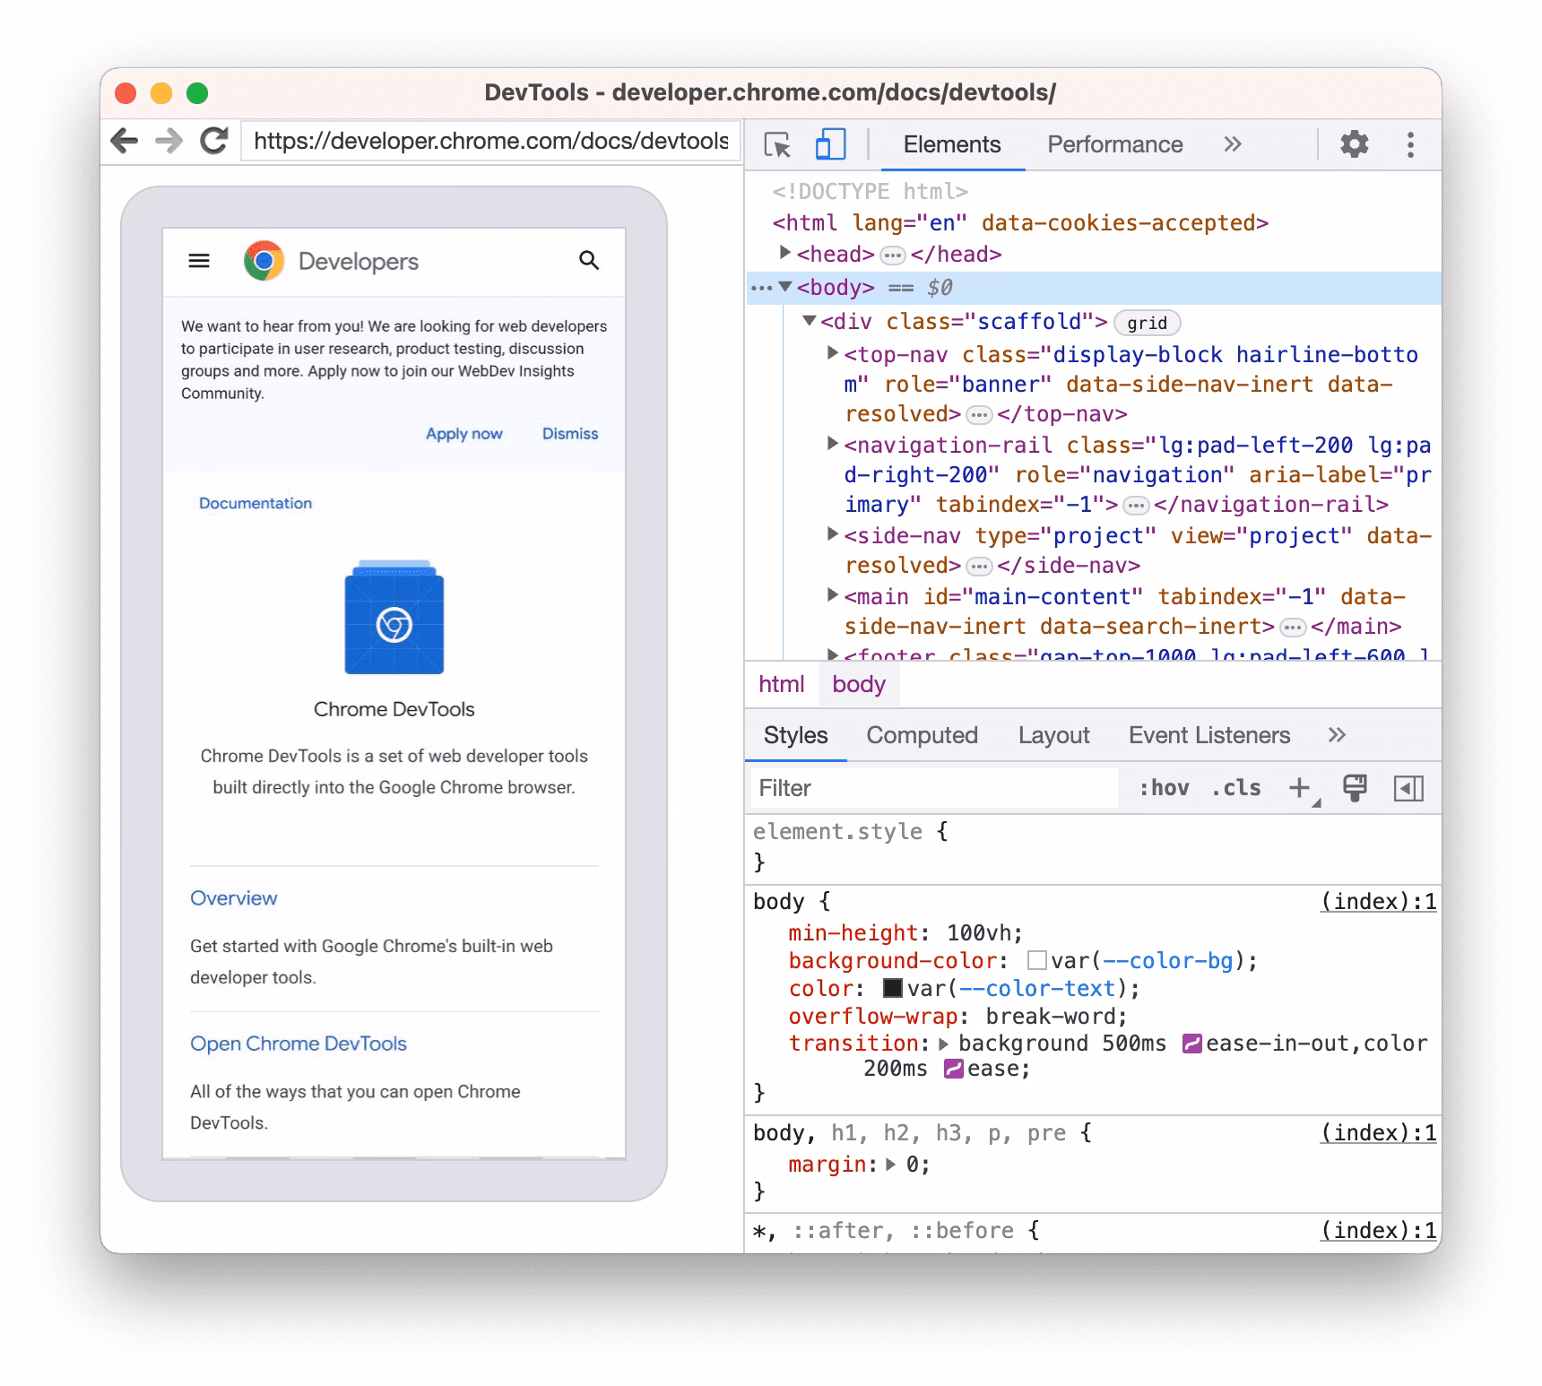Switch to the Computed tab
Screen dimensions: 1542x1386
pyautogui.click(x=922, y=735)
